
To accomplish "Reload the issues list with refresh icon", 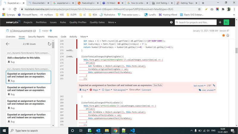I will [49, 44].
